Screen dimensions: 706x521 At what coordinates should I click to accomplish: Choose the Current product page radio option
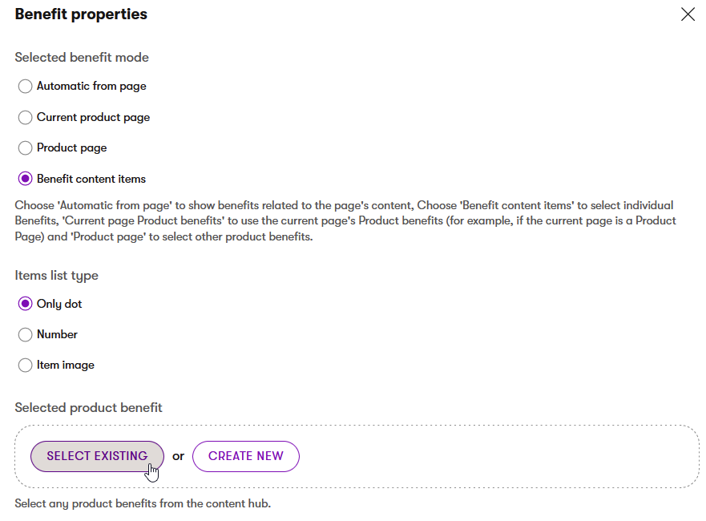[x=25, y=118]
